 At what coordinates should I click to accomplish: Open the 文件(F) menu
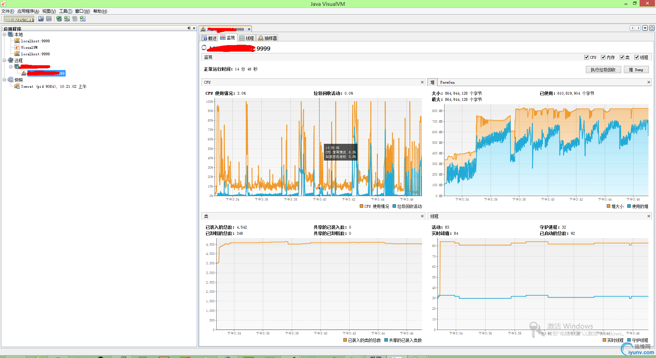[x=8, y=11]
